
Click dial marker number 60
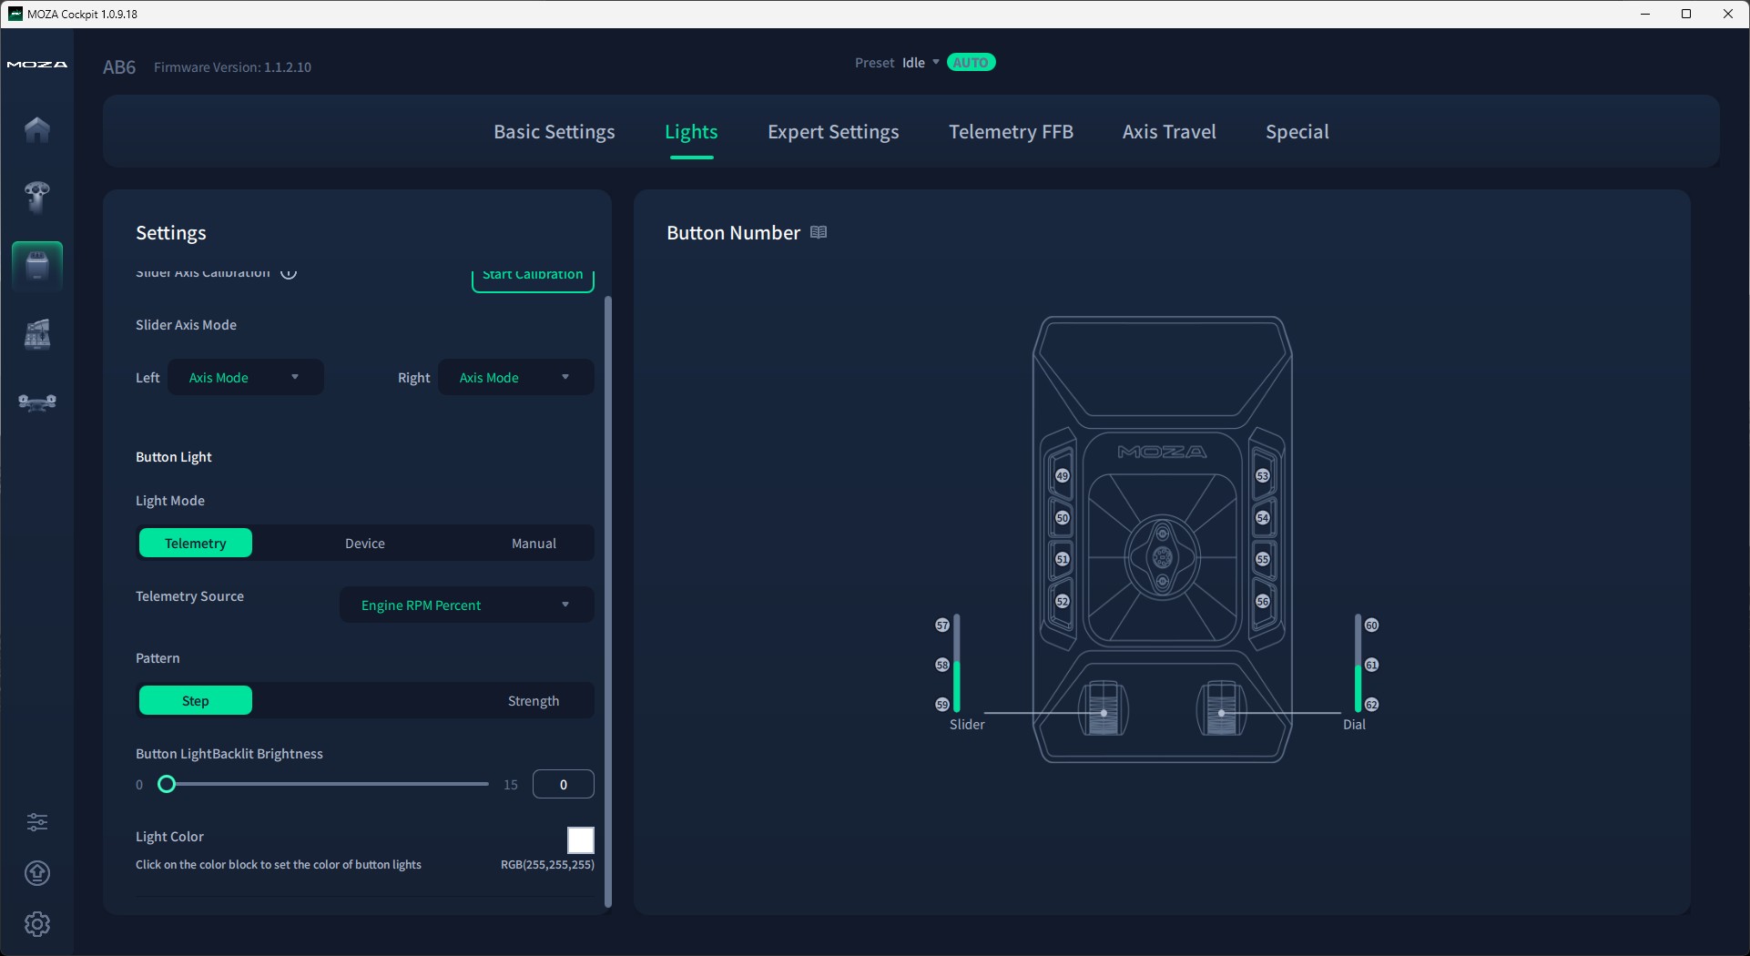click(1372, 625)
